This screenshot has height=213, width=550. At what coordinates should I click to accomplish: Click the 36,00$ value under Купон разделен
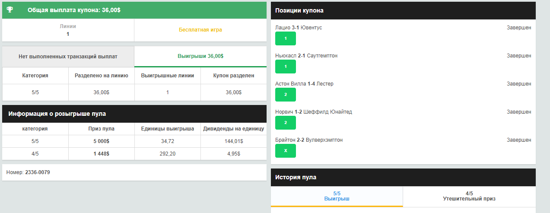pos(234,92)
